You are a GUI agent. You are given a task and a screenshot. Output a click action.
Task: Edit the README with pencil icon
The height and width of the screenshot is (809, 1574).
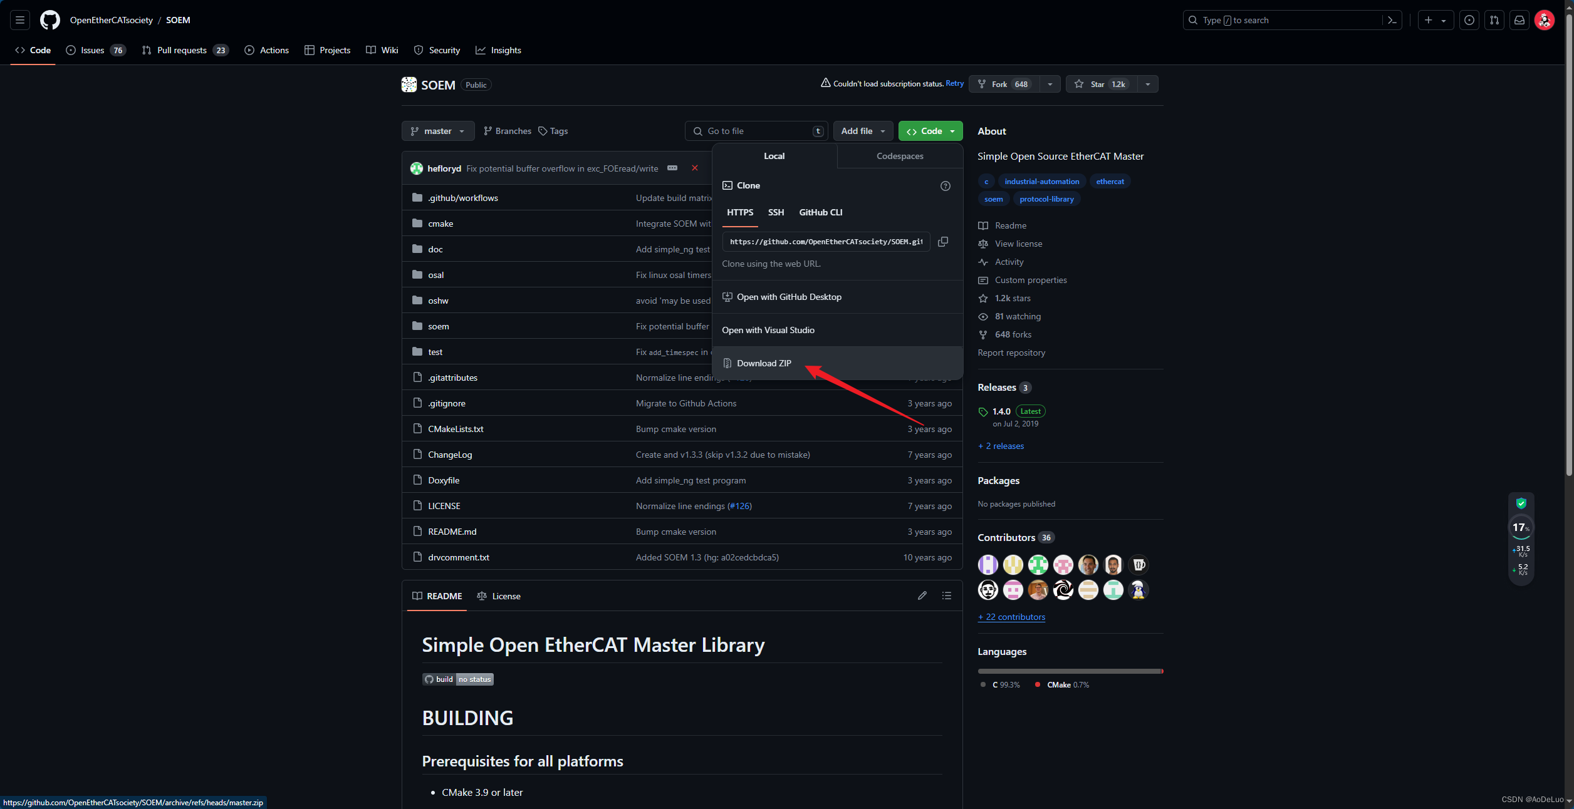coord(922,596)
